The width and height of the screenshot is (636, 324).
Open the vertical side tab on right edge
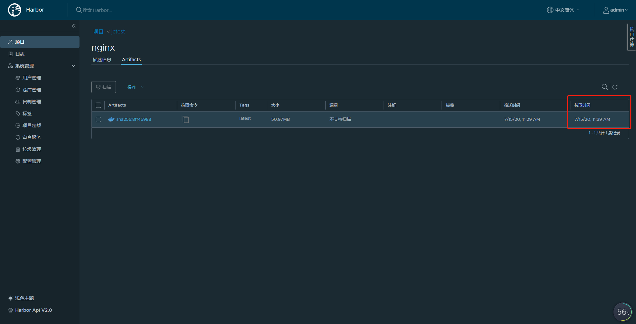tap(632, 36)
